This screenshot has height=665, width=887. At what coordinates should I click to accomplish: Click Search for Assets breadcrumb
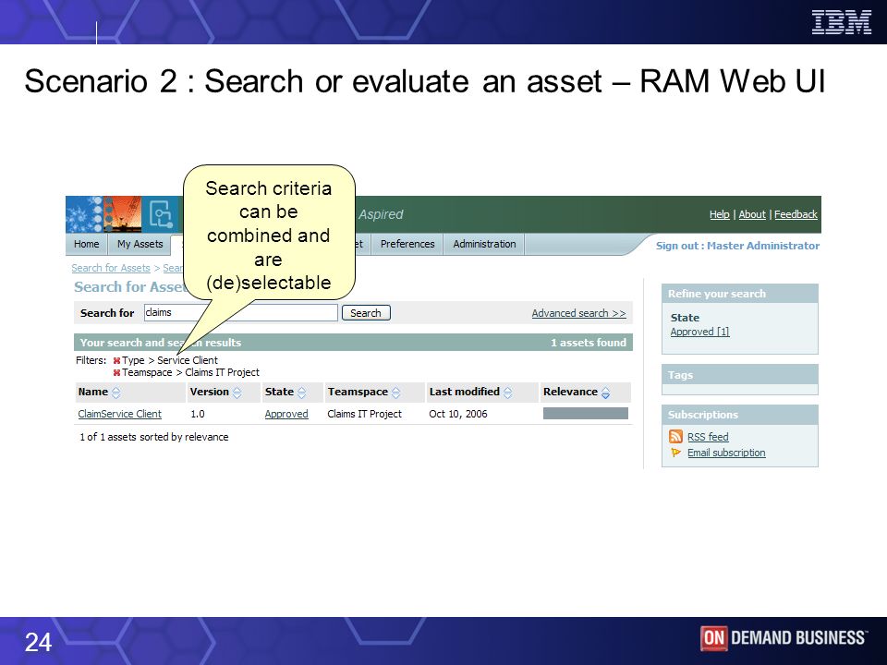[x=111, y=268]
